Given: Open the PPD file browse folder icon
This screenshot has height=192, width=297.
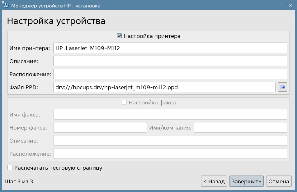Looking at the screenshot, I should pyautogui.click(x=283, y=87).
